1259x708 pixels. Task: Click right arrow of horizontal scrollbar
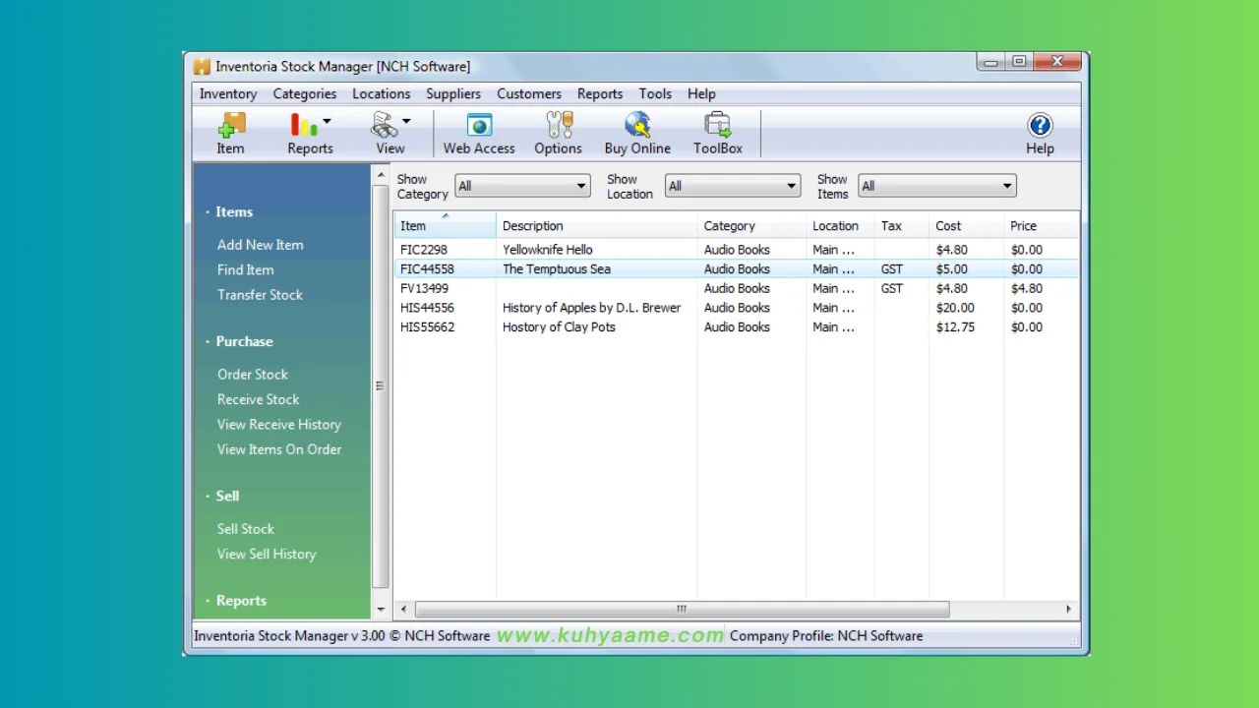tap(1068, 609)
